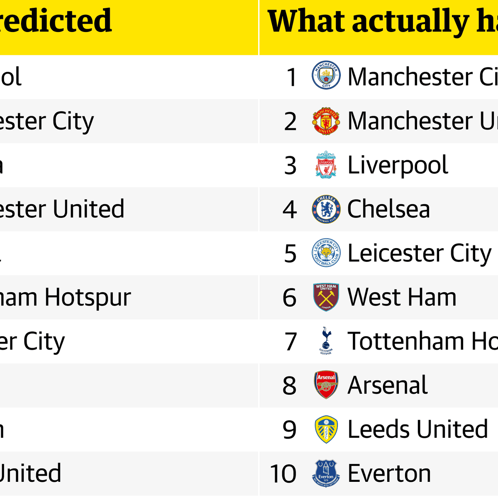The width and height of the screenshot is (498, 498).
Task: Click the "redicted" column header text
Action: [56, 22]
